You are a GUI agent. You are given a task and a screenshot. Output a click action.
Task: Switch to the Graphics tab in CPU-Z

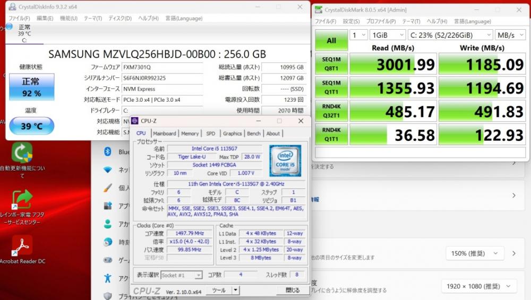(233, 133)
